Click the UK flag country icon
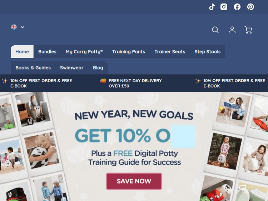 click(14, 27)
